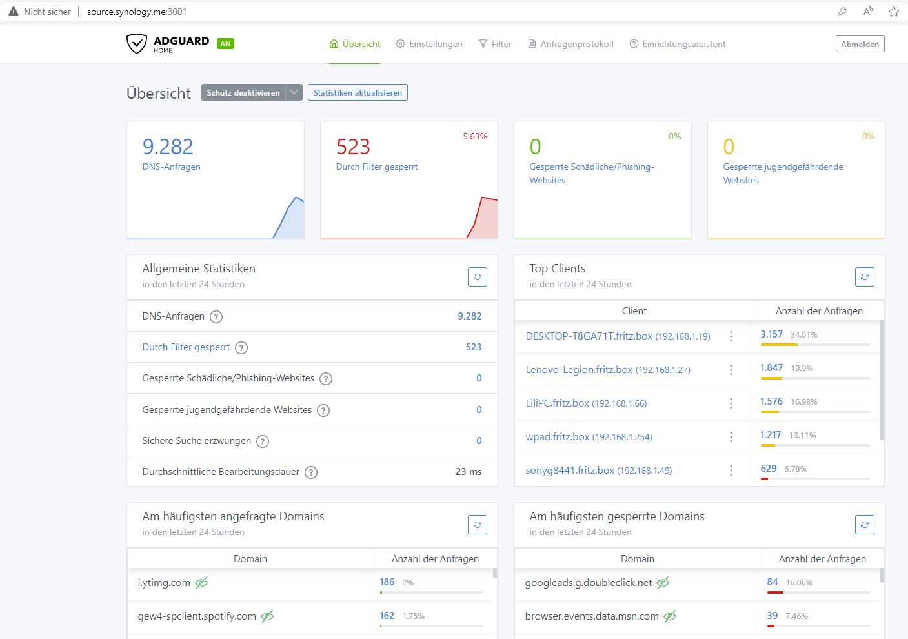Open the Einstellungen menu
Image resolution: width=908 pixels, height=639 pixels.
point(429,44)
